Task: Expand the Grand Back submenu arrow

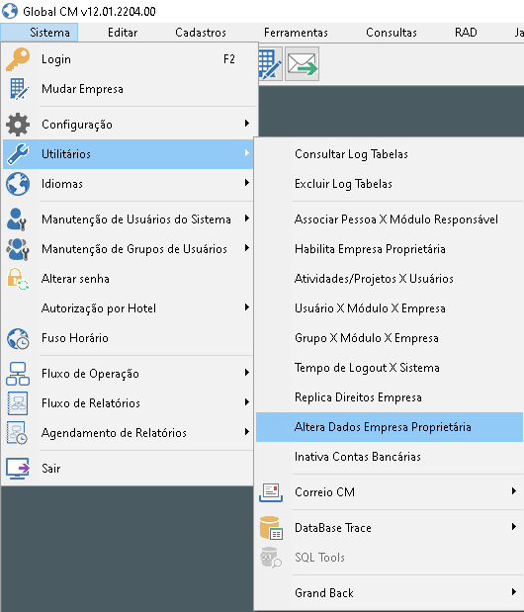Action: [x=514, y=591]
